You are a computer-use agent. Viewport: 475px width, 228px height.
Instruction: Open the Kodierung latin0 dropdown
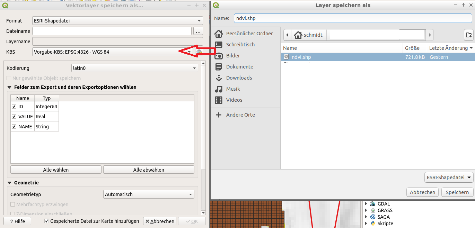tap(134, 68)
